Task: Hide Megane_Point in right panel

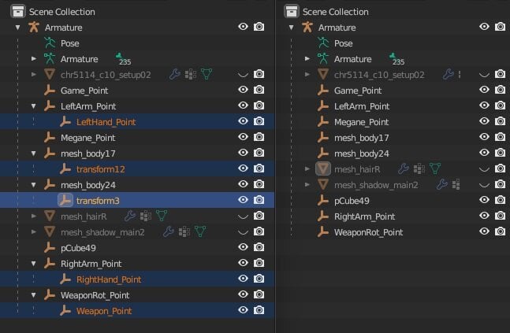Action: (x=484, y=121)
